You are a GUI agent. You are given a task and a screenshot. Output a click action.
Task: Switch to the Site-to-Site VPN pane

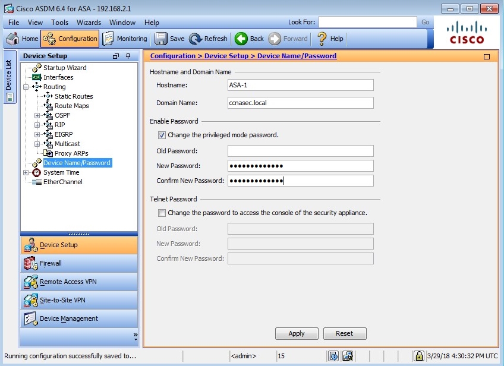pos(79,301)
